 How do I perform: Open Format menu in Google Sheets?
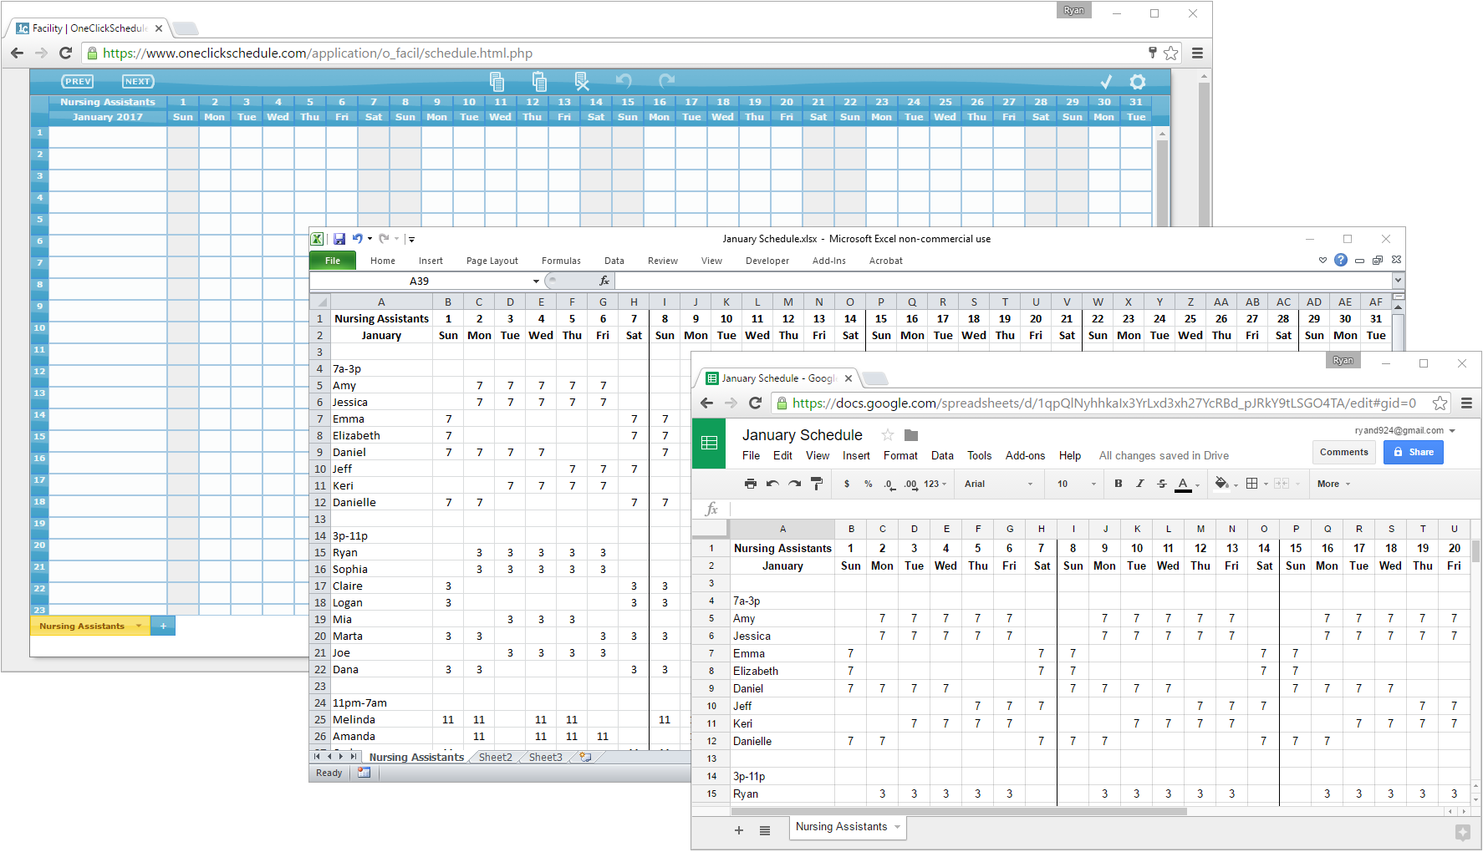[x=900, y=455]
